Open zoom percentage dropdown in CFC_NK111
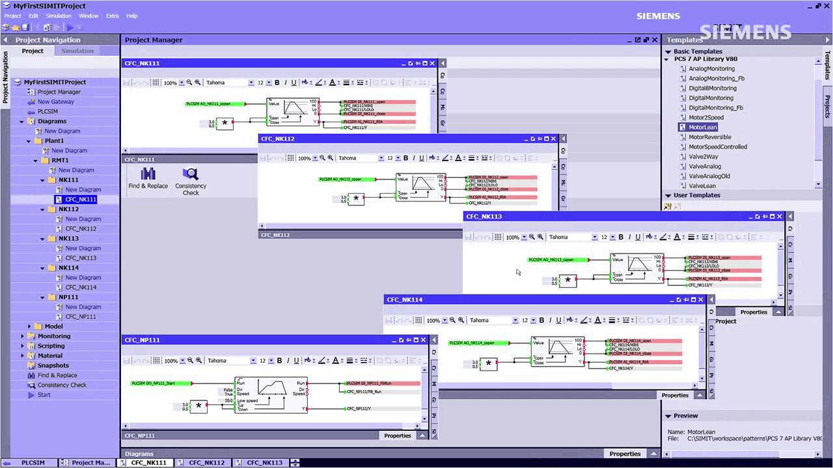The height and width of the screenshot is (468, 833). point(182,83)
